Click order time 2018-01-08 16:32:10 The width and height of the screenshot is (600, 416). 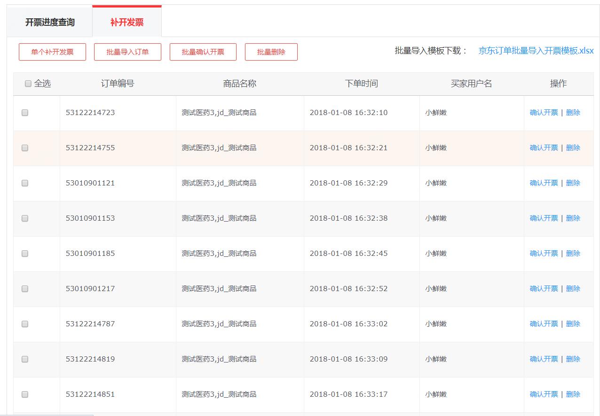tap(349, 113)
